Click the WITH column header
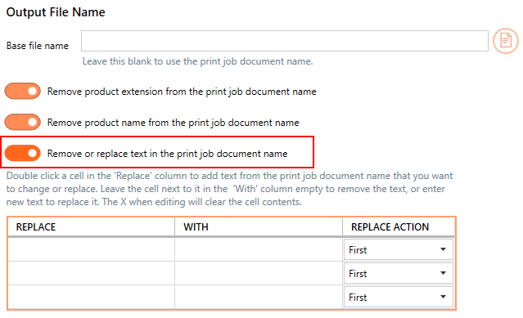The image size is (523, 318). click(259, 227)
